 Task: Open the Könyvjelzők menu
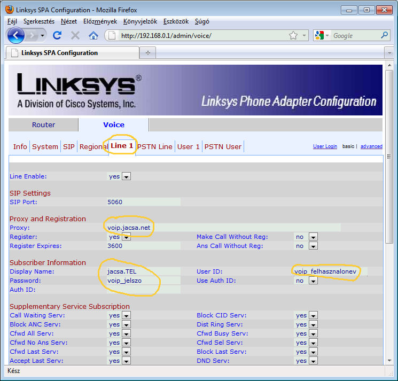(140, 21)
